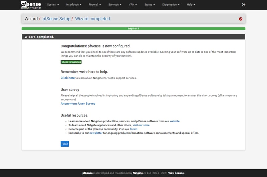
Task: Expand the Services menu
Action: (115, 5)
